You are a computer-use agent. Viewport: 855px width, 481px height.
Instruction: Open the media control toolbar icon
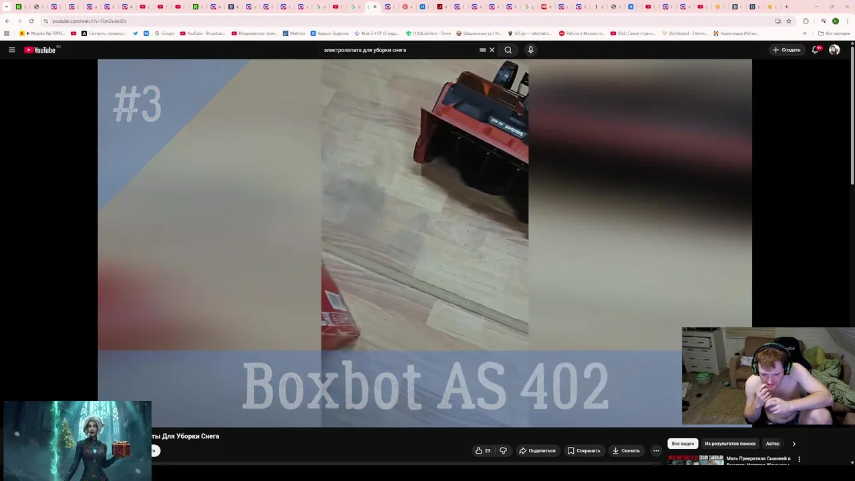point(823,21)
